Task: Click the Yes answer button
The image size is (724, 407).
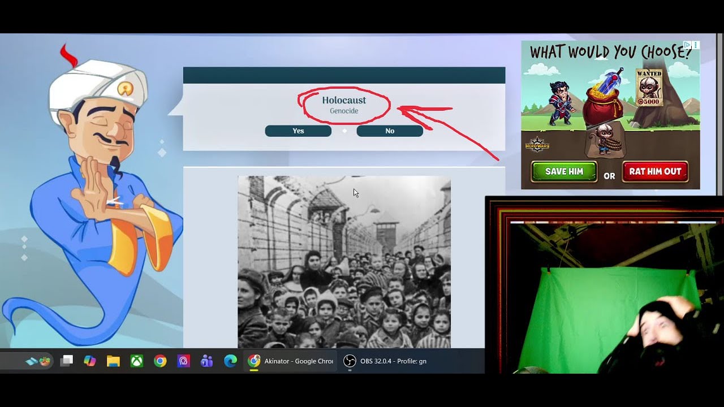Action: (298, 131)
